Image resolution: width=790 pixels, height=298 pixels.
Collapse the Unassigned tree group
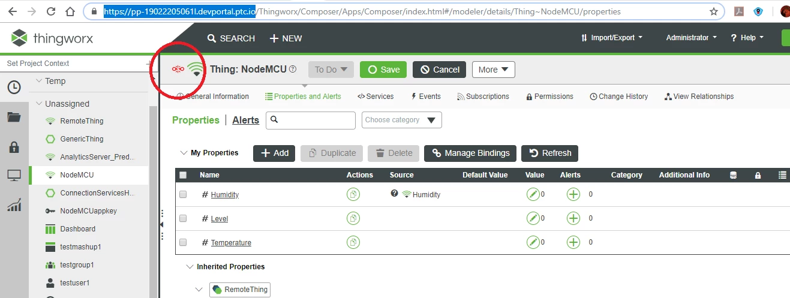(39, 104)
